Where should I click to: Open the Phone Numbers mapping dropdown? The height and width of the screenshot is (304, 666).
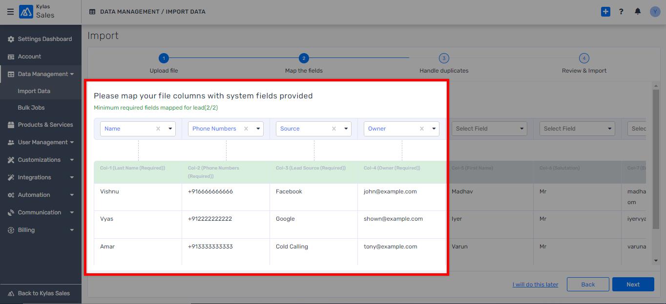258,129
